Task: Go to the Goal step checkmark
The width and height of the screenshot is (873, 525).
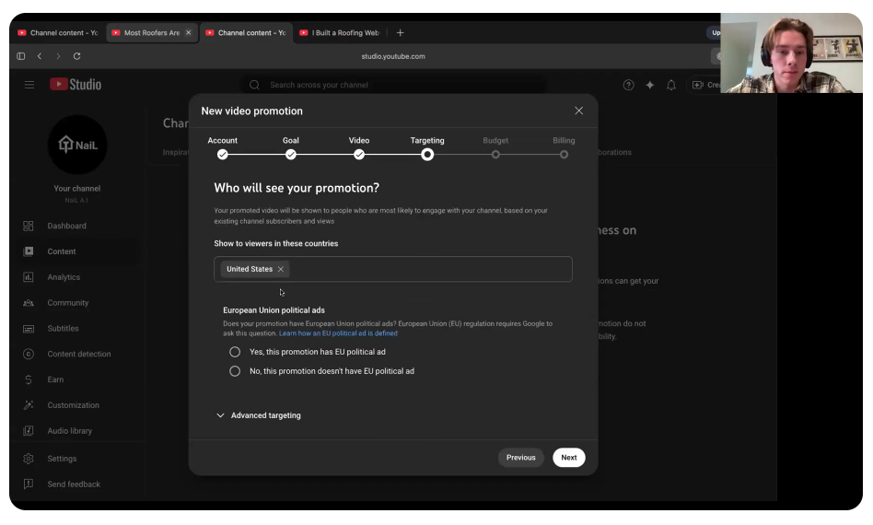Action: pos(291,155)
